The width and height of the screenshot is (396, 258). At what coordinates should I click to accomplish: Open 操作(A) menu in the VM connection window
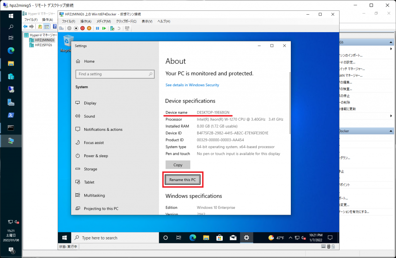tap(86, 22)
